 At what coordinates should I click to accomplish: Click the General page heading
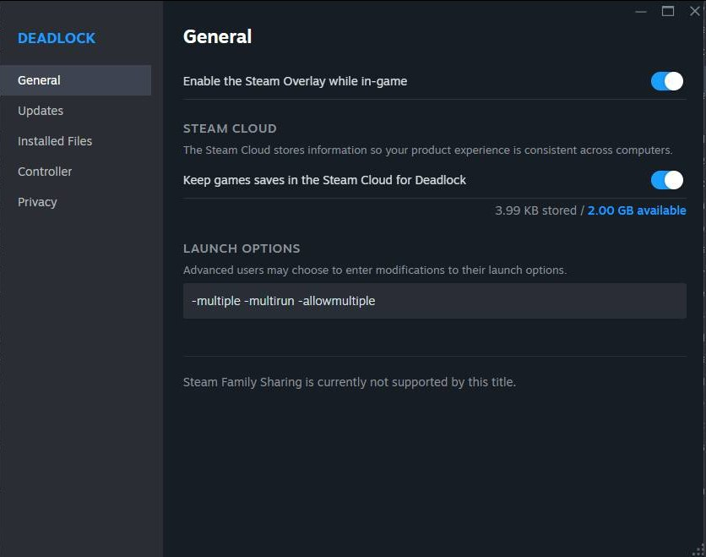[217, 36]
